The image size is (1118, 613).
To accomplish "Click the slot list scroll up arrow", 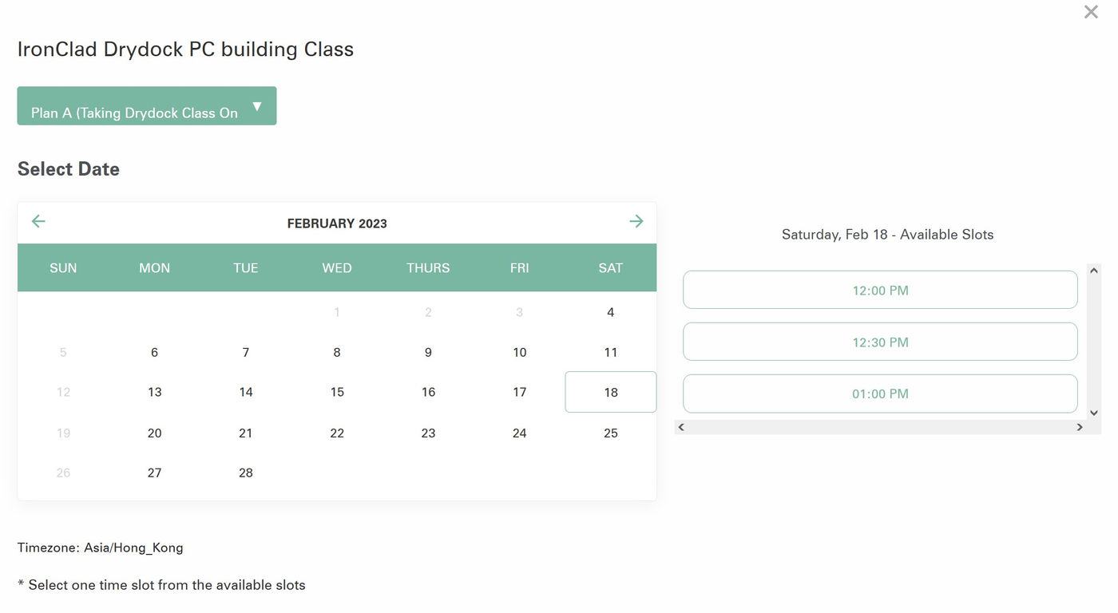I will tap(1094, 271).
